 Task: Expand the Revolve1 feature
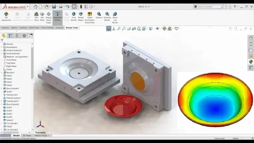tap(1, 73)
